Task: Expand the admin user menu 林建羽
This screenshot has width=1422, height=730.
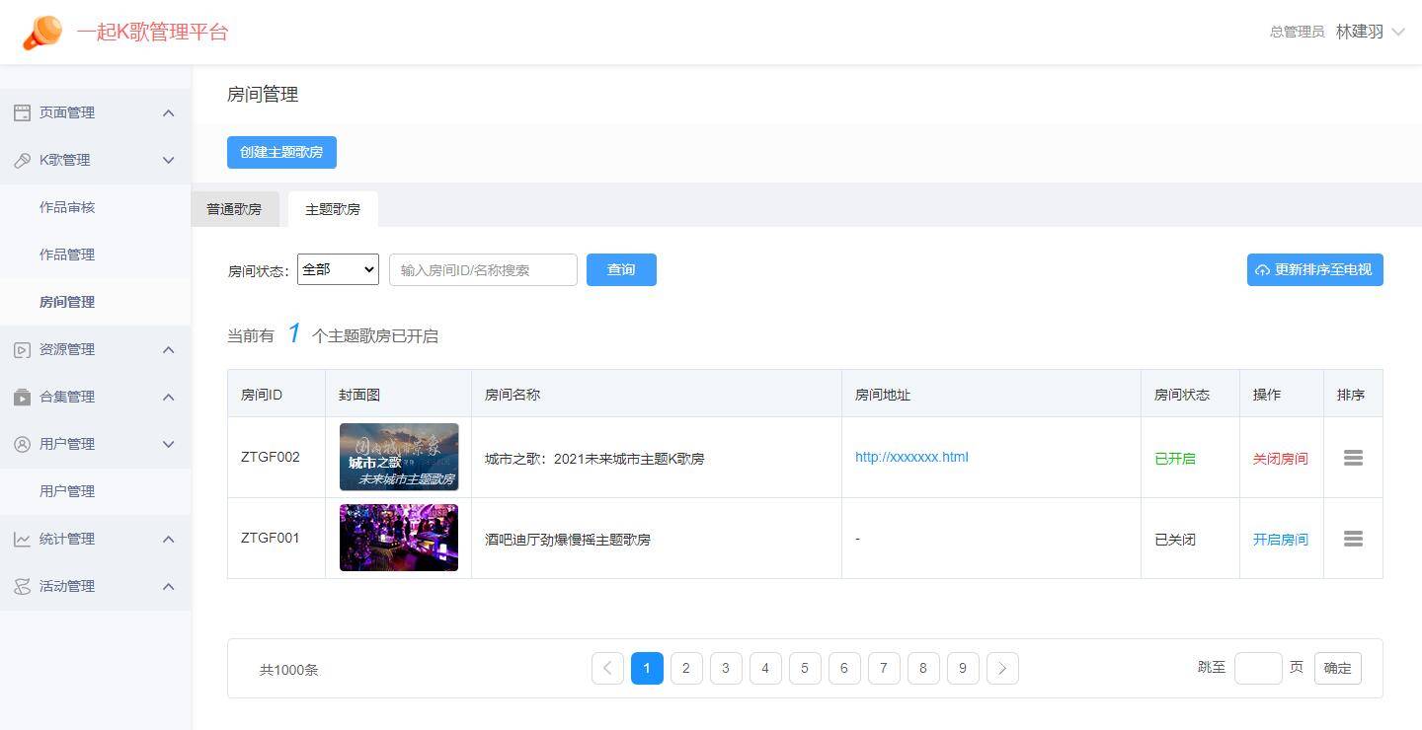Action: click(x=1370, y=32)
